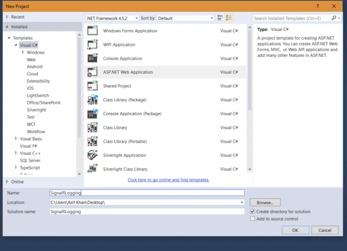Select the Windows Forms Application template icon
This screenshot has width=347, height=251.
pyautogui.click(x=92, y=30)
